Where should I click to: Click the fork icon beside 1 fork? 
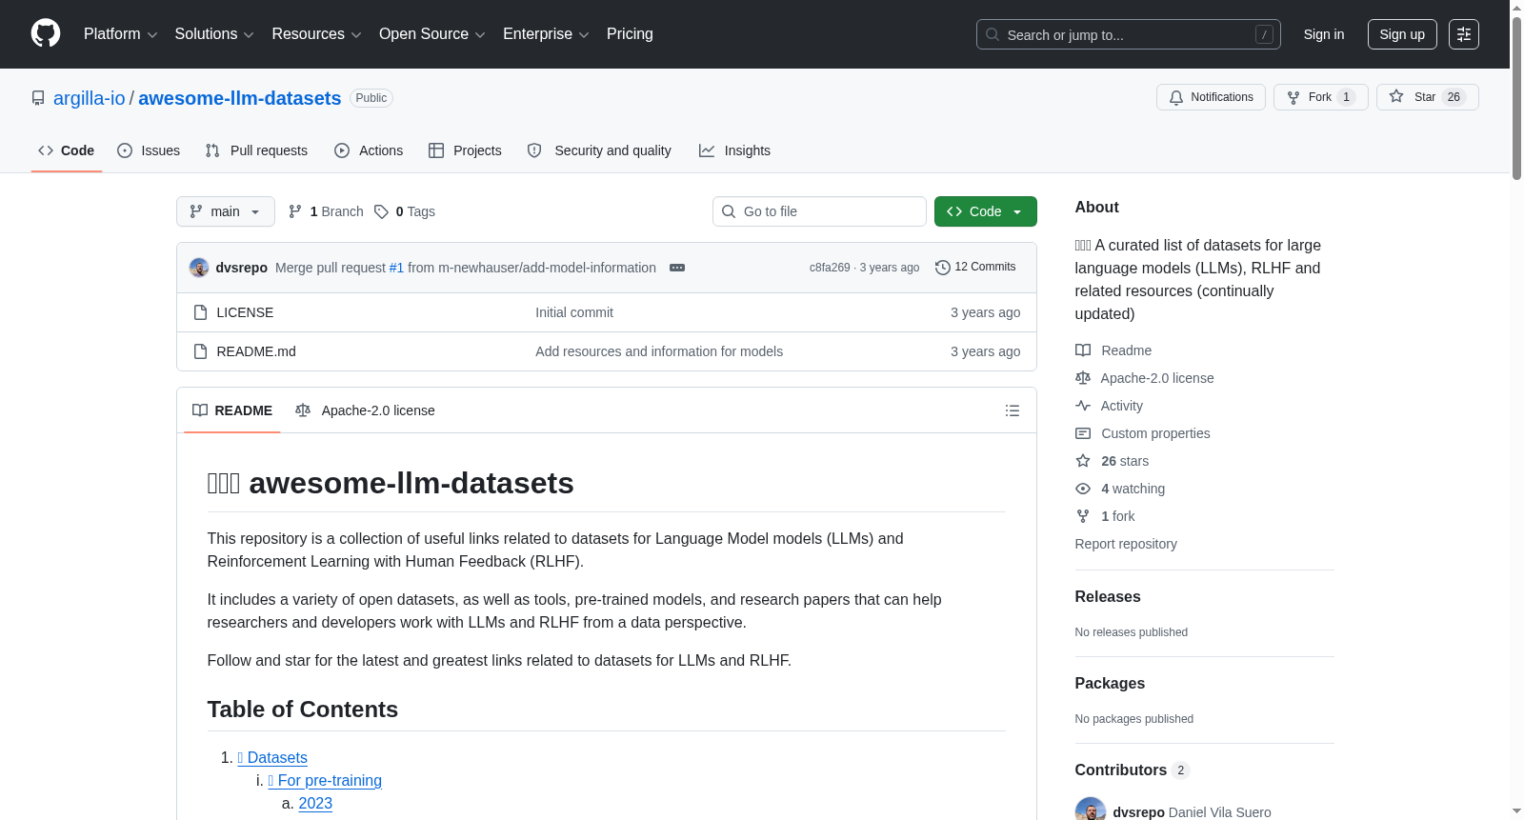1083,516
